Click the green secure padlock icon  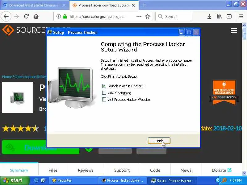65,16
